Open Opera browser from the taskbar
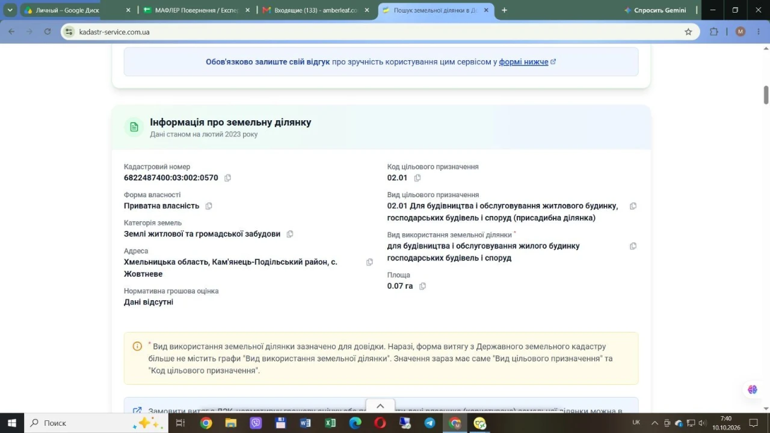Image resolution: width=770 pixels, height=433 pixels. (380, 423)
